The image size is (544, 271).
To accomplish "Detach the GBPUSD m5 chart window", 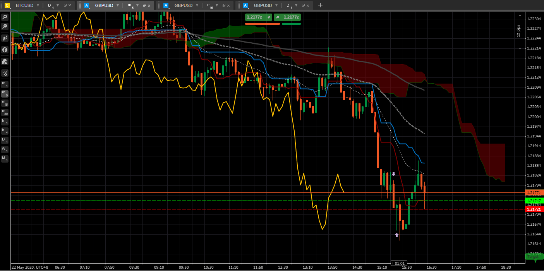I will [x=144, y=5].
